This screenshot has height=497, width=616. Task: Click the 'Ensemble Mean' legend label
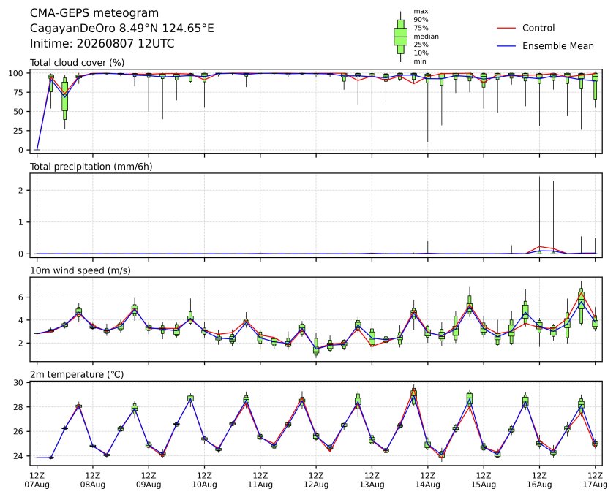point(558,46)
